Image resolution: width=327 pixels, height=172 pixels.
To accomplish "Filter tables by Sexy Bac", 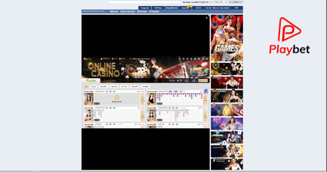I will click(x=103, y=86).
